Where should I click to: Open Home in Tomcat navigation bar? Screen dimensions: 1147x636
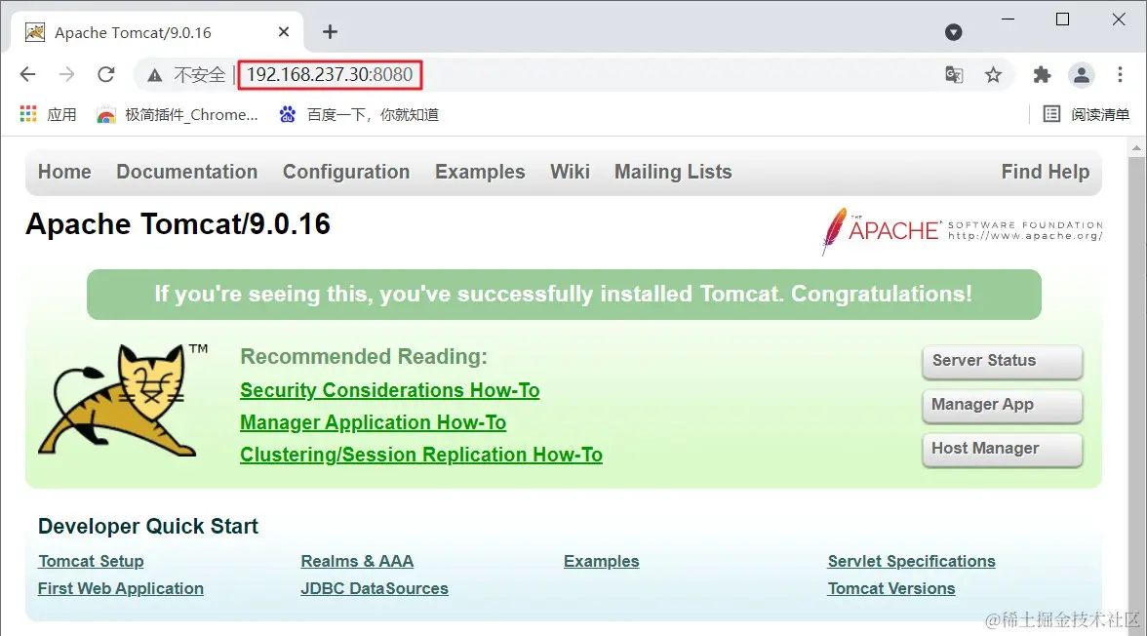coord(64,172)
